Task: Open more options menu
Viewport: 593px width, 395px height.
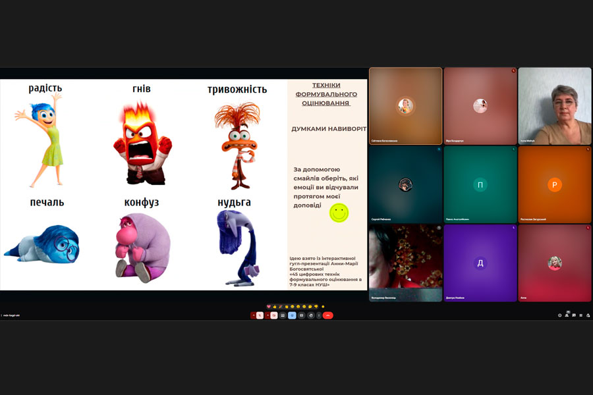Action: tap(319, 315)
